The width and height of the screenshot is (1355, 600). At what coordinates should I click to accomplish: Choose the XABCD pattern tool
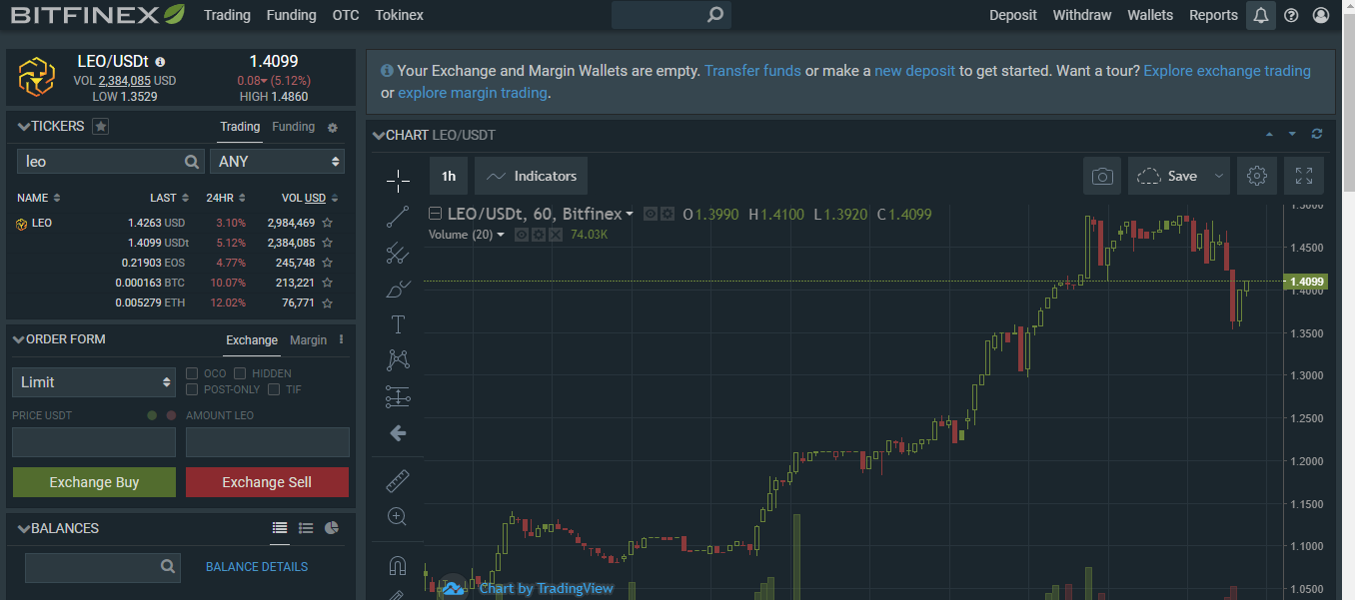[397, 359]
